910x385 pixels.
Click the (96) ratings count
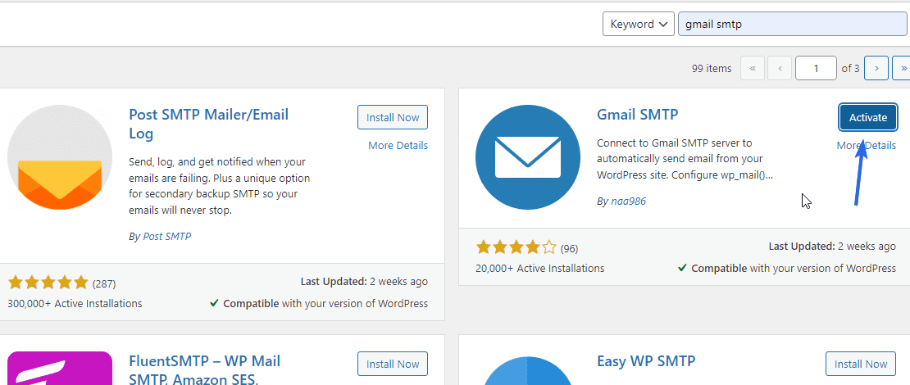569,249
